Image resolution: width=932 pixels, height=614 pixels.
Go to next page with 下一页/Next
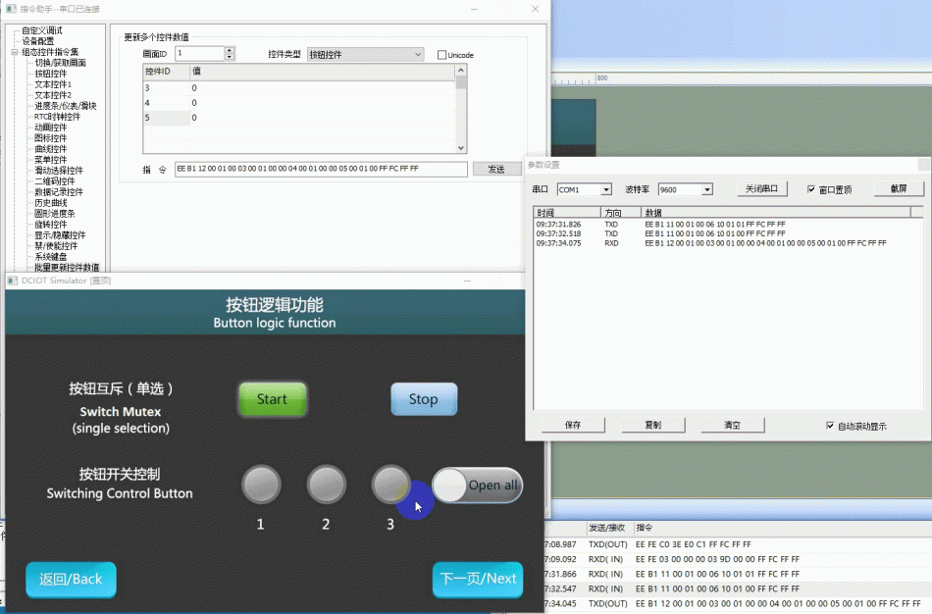[x=478, y=579]
